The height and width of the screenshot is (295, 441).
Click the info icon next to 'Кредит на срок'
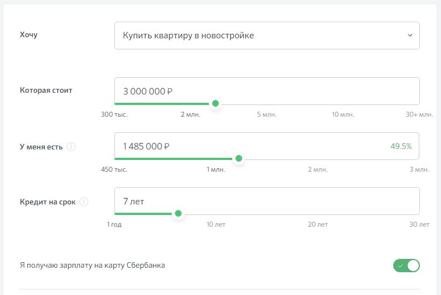[x=84, y=202]
